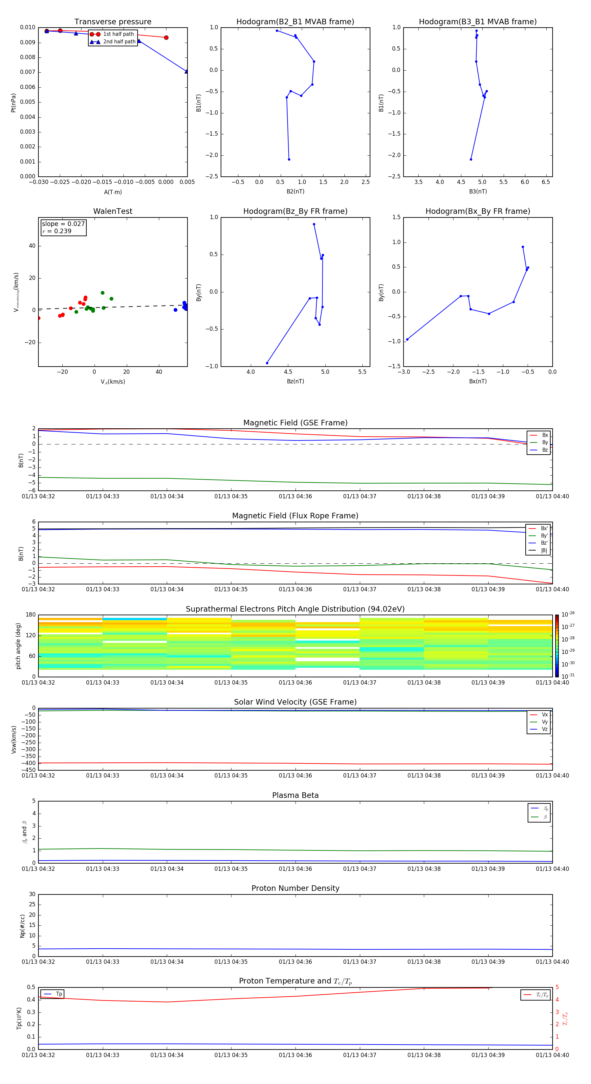The image size is (591, 1084).
Task: Click the "1st half path" legend entry
Action: point(112,34)
